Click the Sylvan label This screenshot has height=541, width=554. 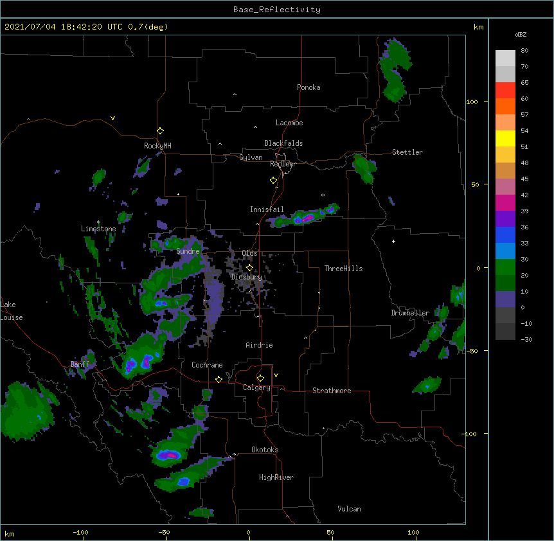[251, 157]
